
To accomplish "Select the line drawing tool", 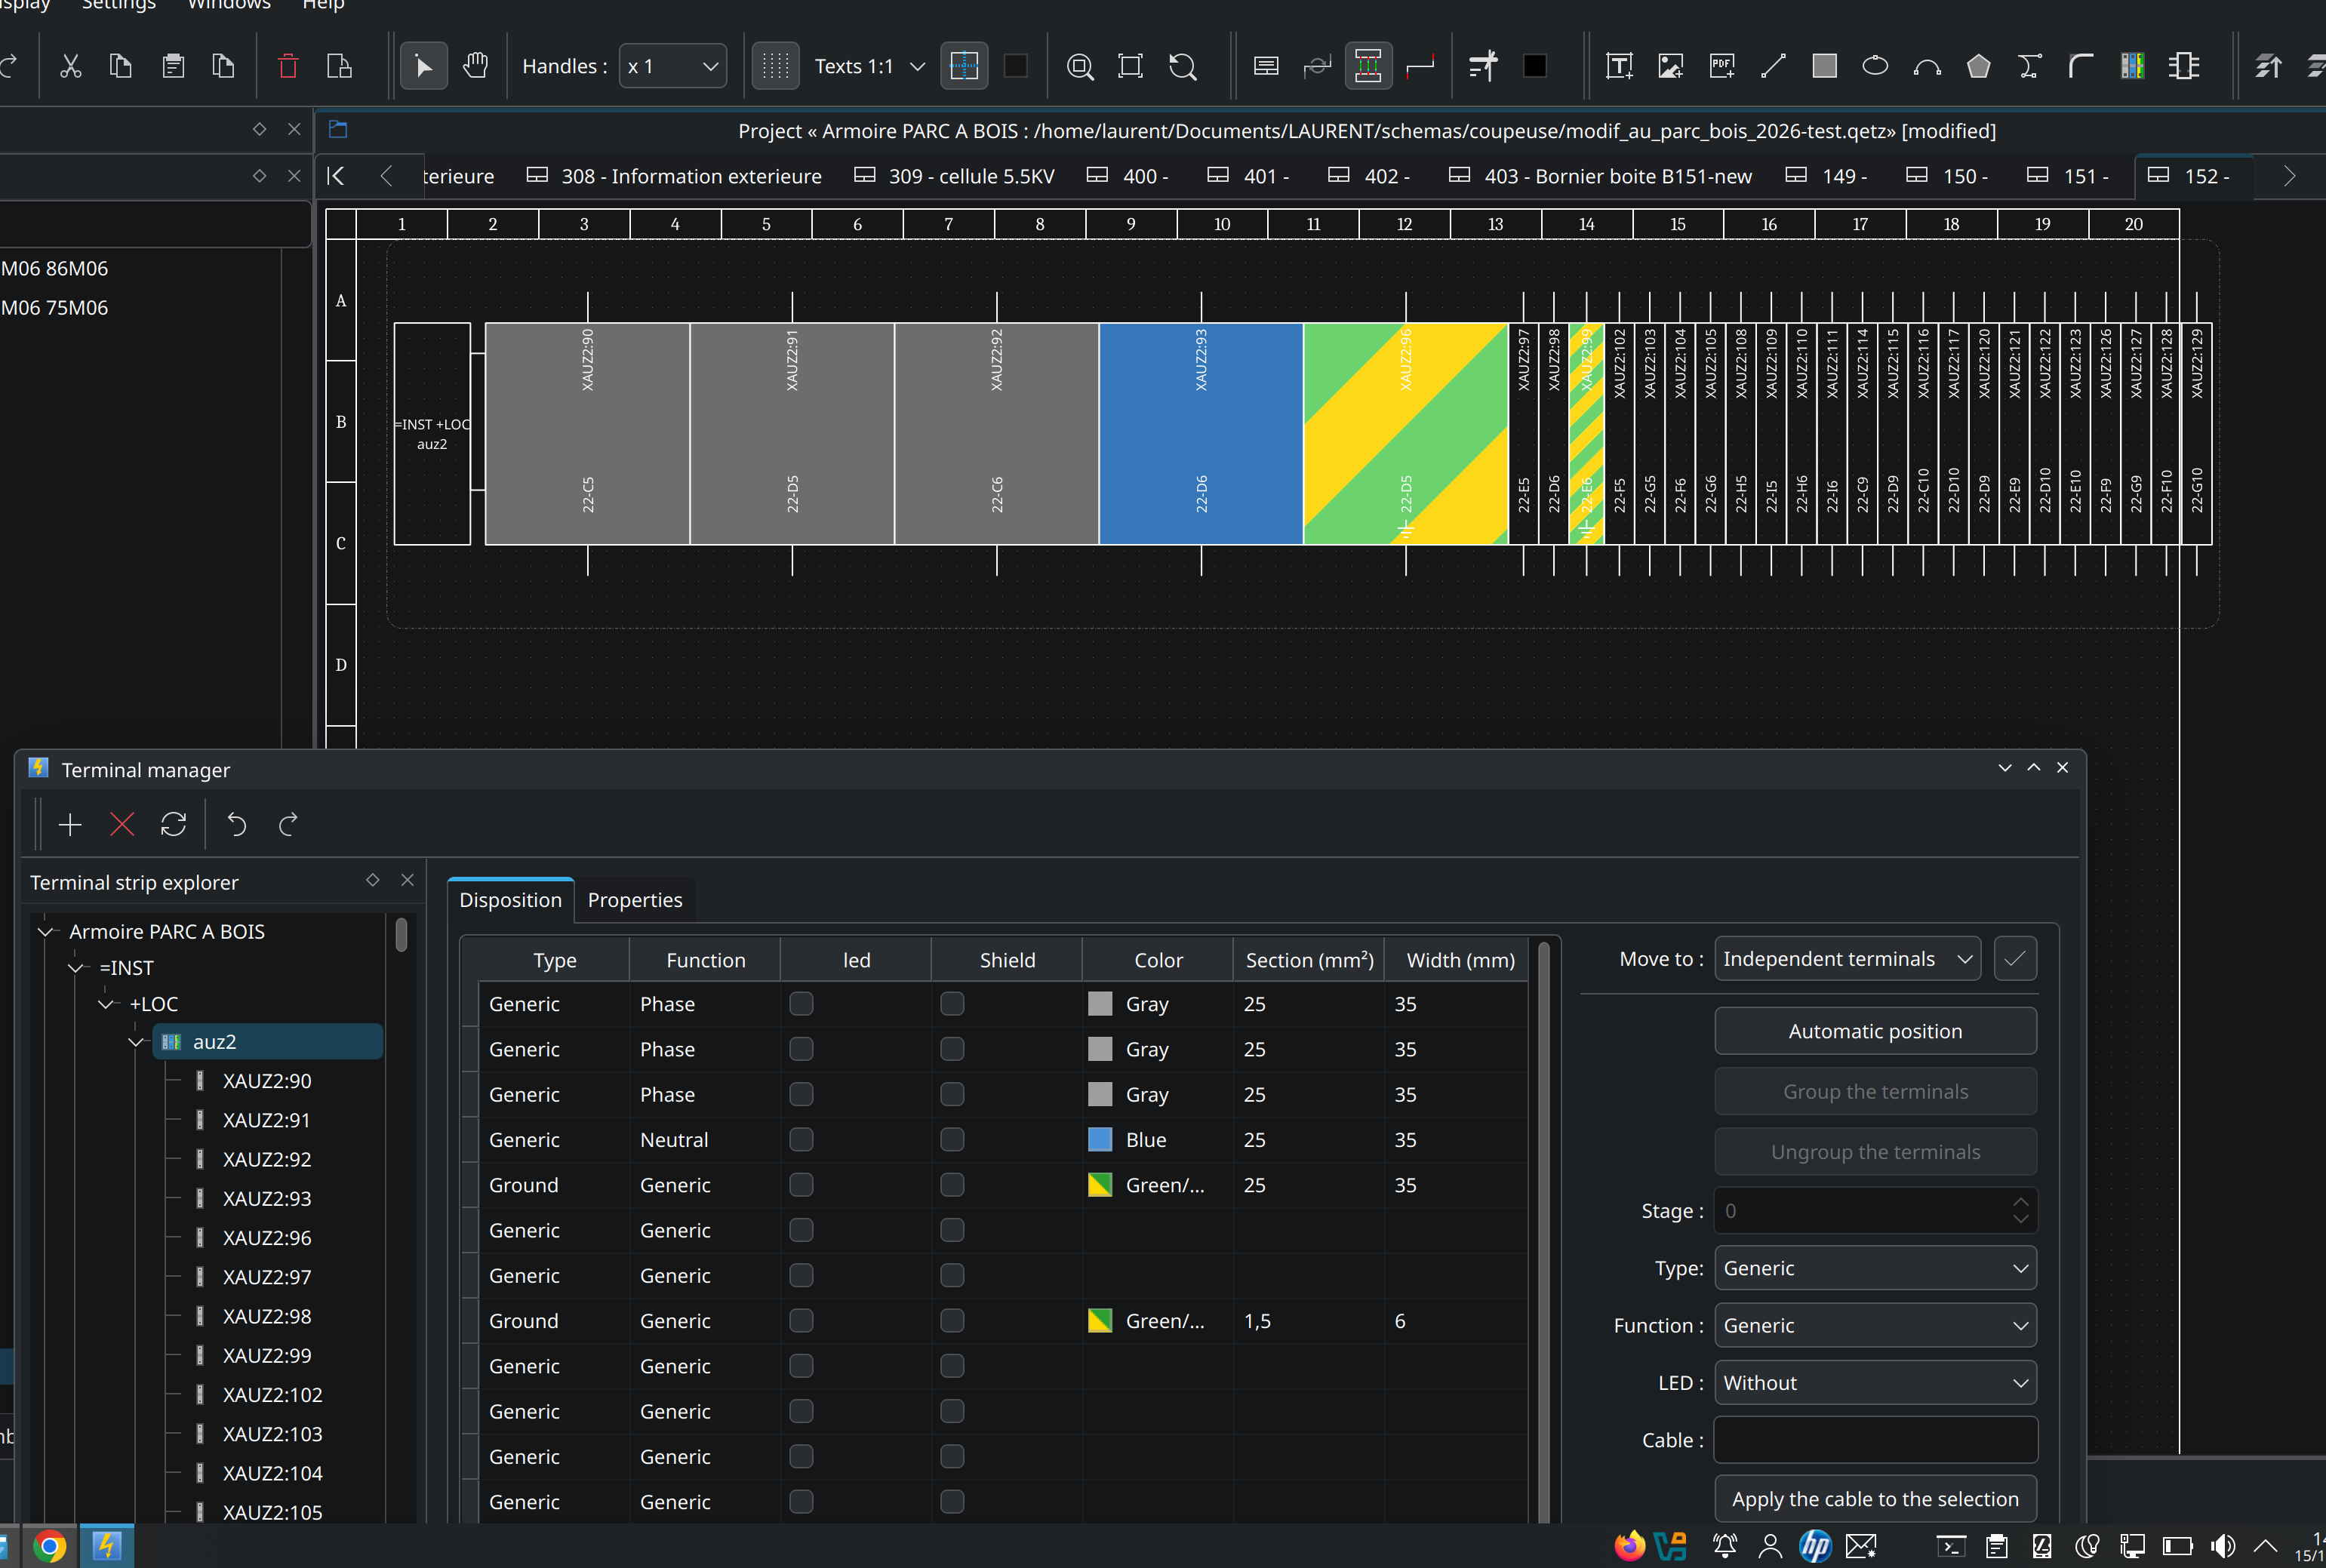I will pos(1773,66).
